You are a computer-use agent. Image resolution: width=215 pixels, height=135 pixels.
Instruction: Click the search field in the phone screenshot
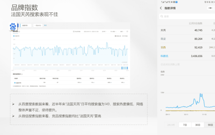click(x=187, y=16)
